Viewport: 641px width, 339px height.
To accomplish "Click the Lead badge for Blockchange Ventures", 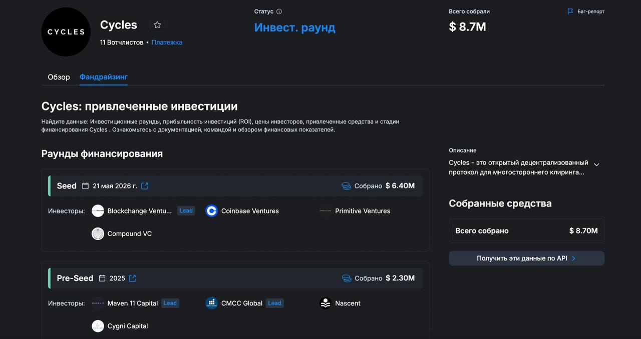I will (186, 211).
